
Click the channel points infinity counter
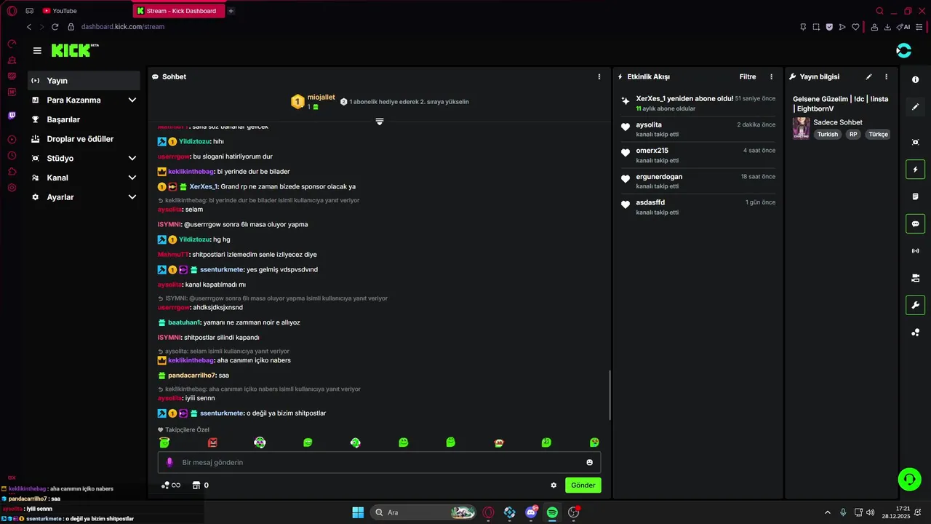coord(171,485)
